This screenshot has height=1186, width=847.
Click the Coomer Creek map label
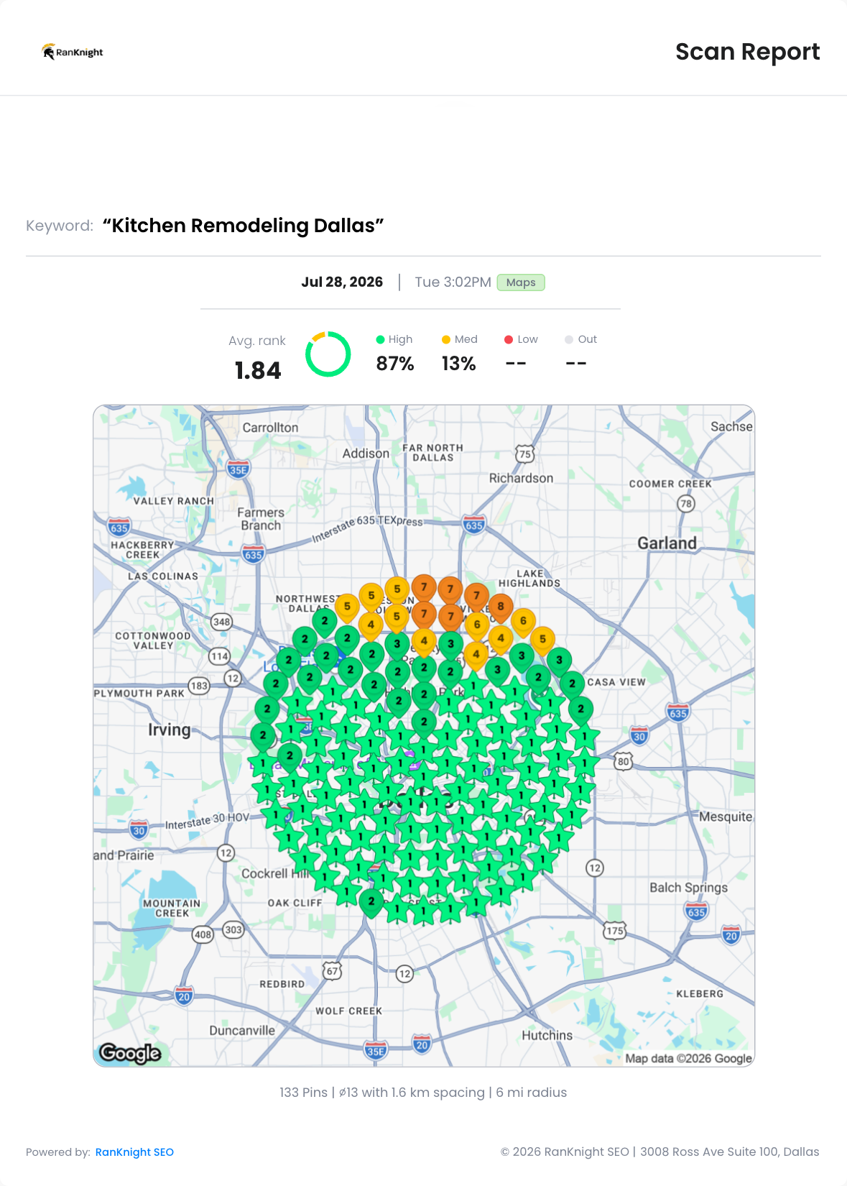click(x=670, y=484)
